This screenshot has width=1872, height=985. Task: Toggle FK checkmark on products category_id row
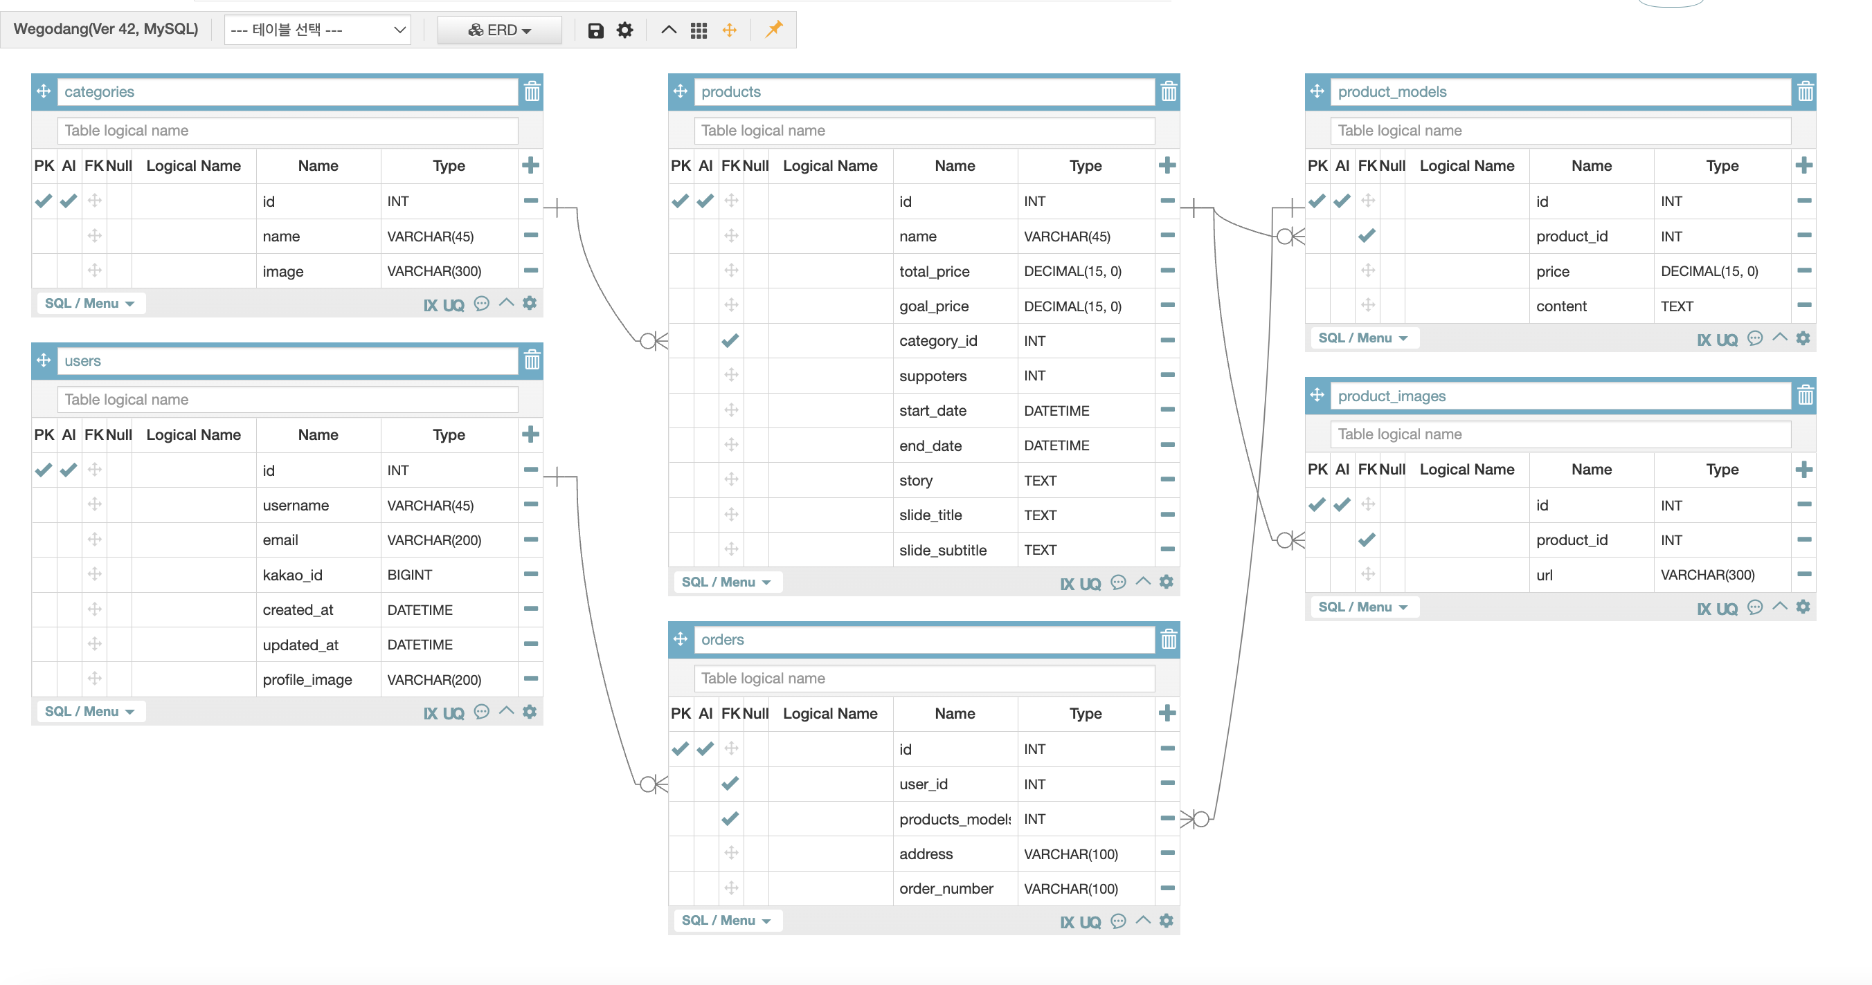(x=730, y=340)
